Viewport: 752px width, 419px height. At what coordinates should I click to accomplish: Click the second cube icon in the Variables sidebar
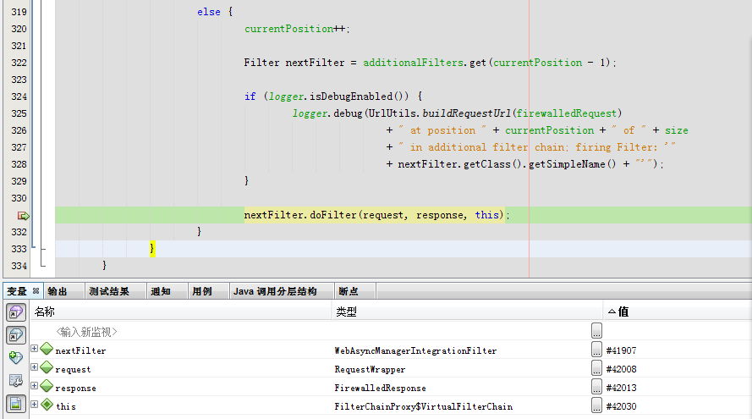point(16,335)
